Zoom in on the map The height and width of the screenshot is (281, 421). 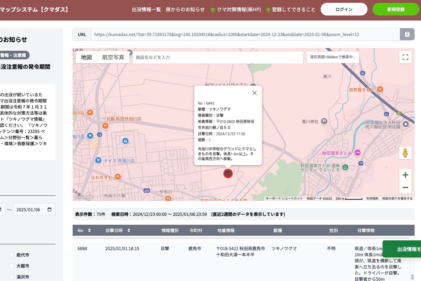(x=405, y=175)
